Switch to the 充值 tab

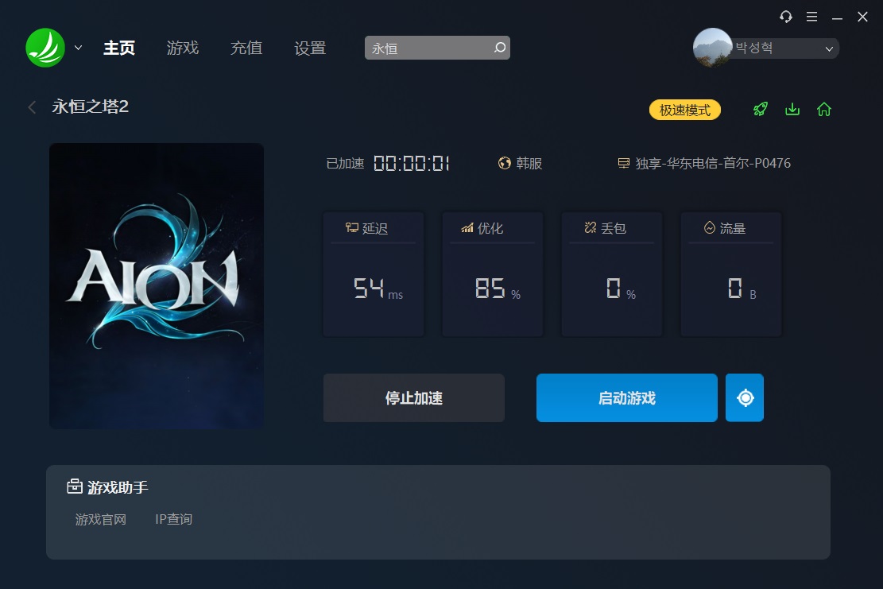(x=246, y=48)
